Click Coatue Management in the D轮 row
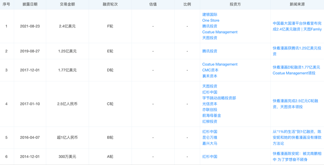324x165 pixels. click(220, 65)
